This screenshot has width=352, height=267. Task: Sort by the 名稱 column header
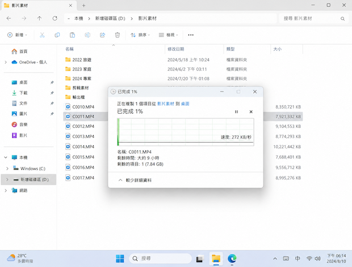tap(69, 49)
